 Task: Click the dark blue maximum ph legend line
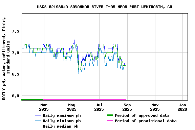(38, 115)
